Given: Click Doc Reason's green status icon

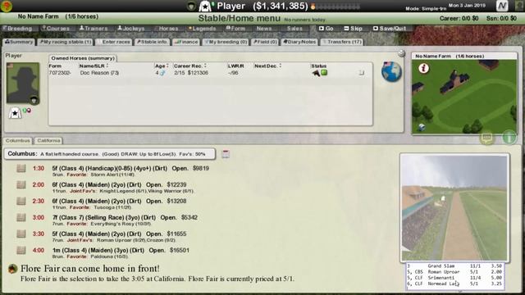Looking at the screenshot, I should tap(324, 72).
